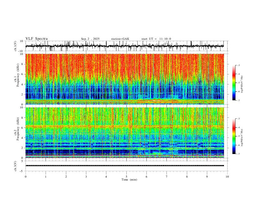
Task: Click time axis tick label "2"
Action: [x=66, y=177]
